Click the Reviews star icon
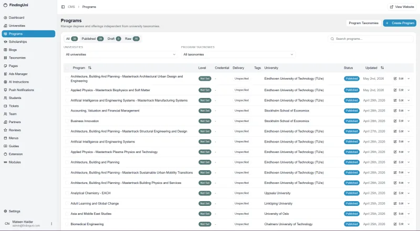Viewport: 420px width, 231px height. tap(5, 130)
